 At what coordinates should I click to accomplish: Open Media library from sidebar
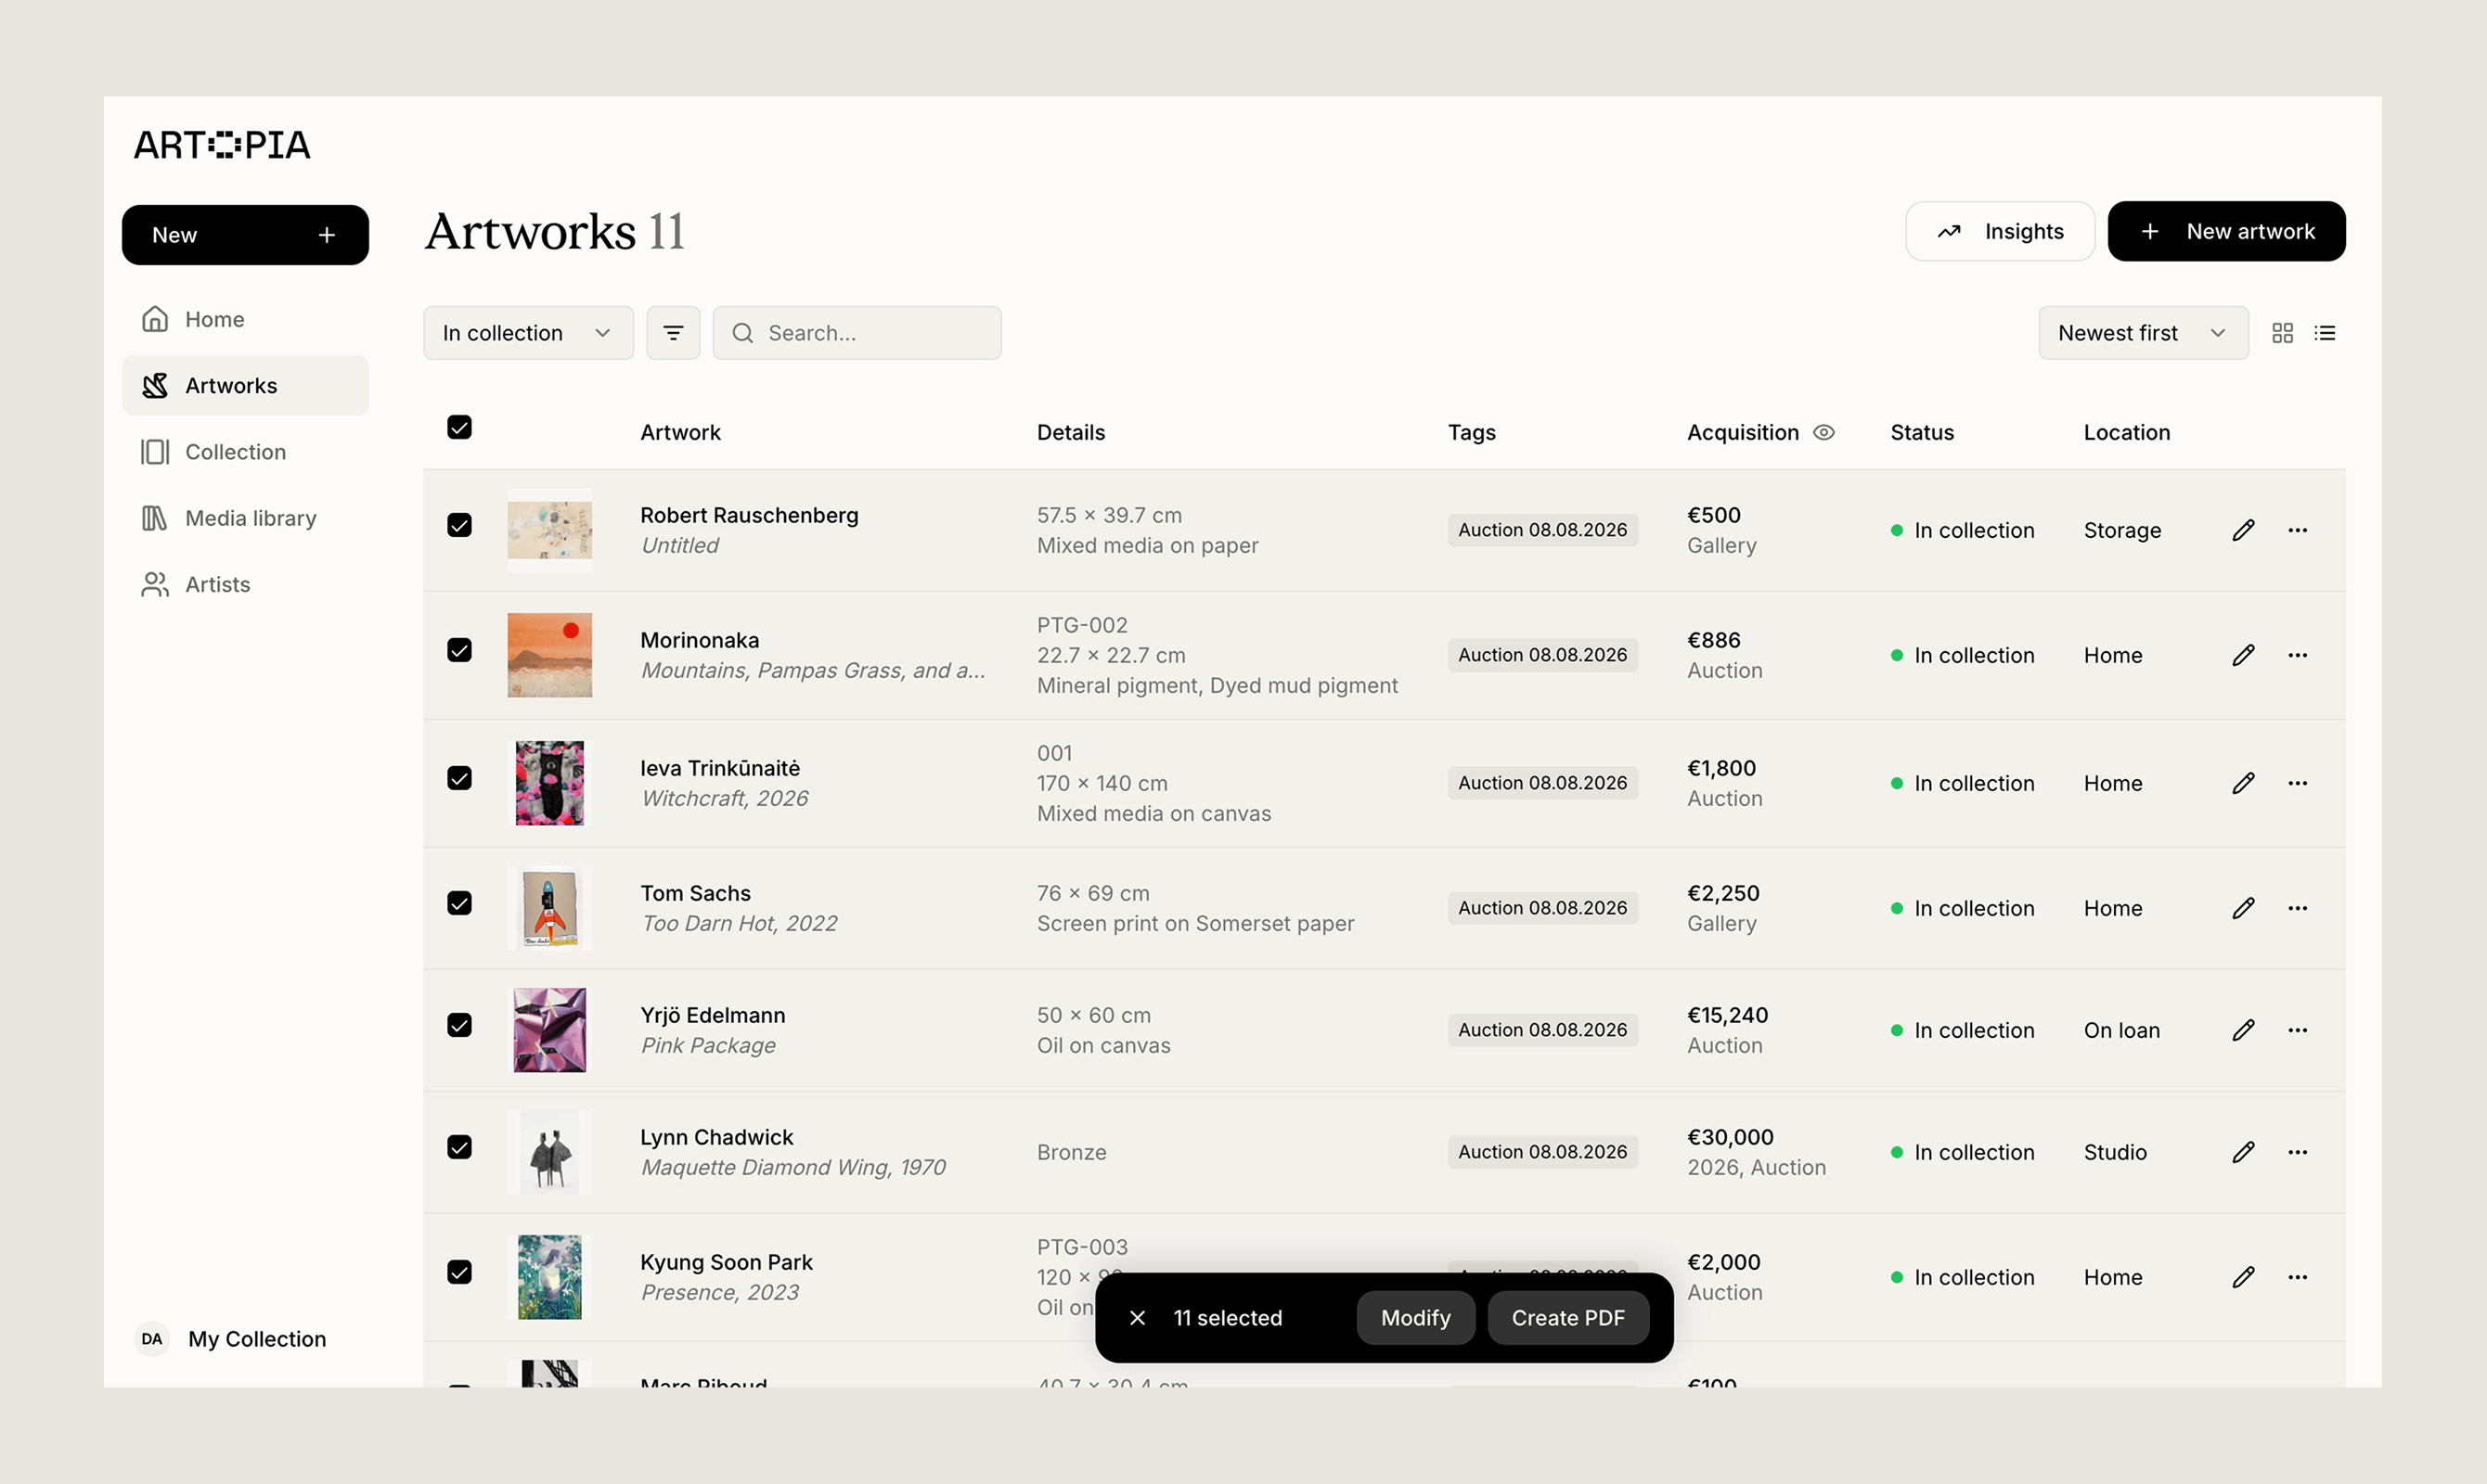click(245, 518)
